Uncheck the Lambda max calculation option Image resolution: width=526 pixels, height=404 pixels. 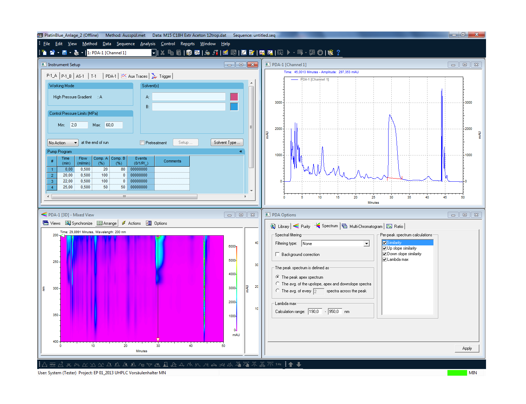[384, 259]
